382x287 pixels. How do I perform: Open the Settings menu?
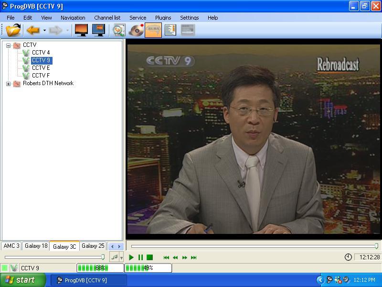point(189,18)
